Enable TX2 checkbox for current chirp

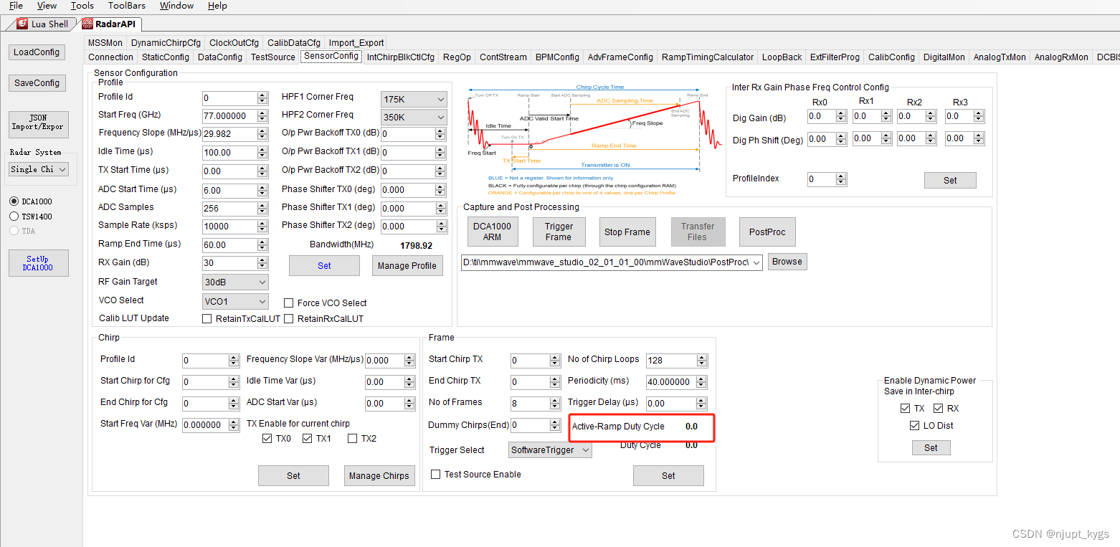[x=352, y=439]
